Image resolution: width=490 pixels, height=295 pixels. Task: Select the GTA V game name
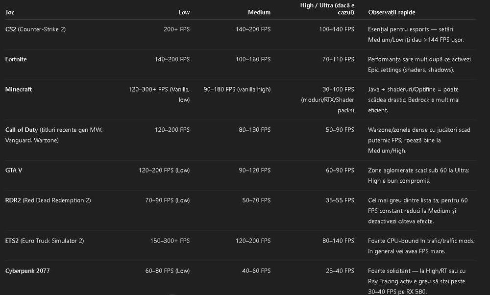[14, 170]
